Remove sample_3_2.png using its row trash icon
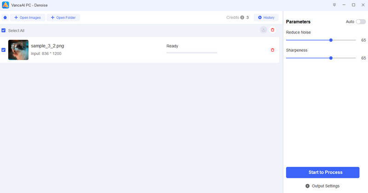This screenshot has height=193, width=368. point(272,50)
